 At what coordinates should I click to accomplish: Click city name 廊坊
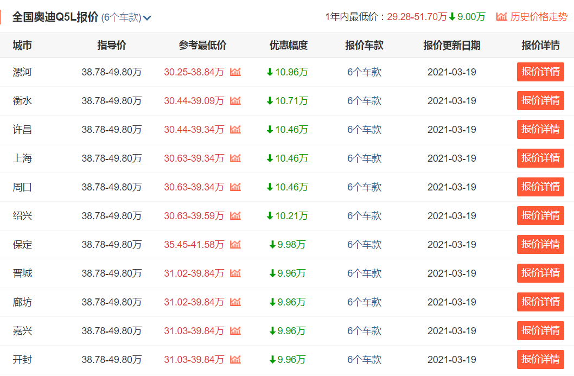[x=22, y=302]
